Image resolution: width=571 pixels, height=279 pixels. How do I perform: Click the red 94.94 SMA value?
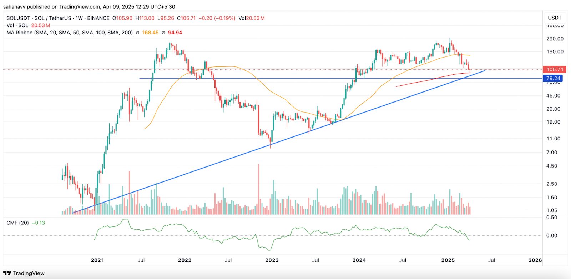pos(175,33)
